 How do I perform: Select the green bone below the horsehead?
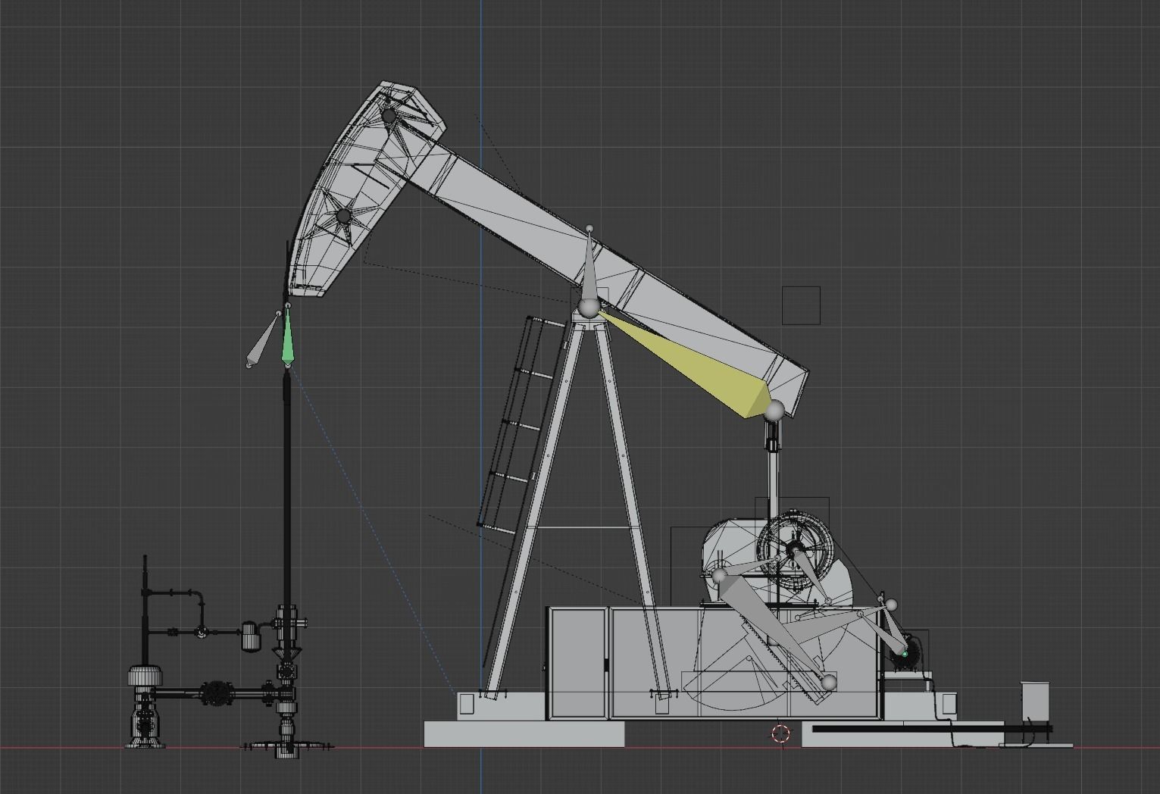click(x=287, y=337)
